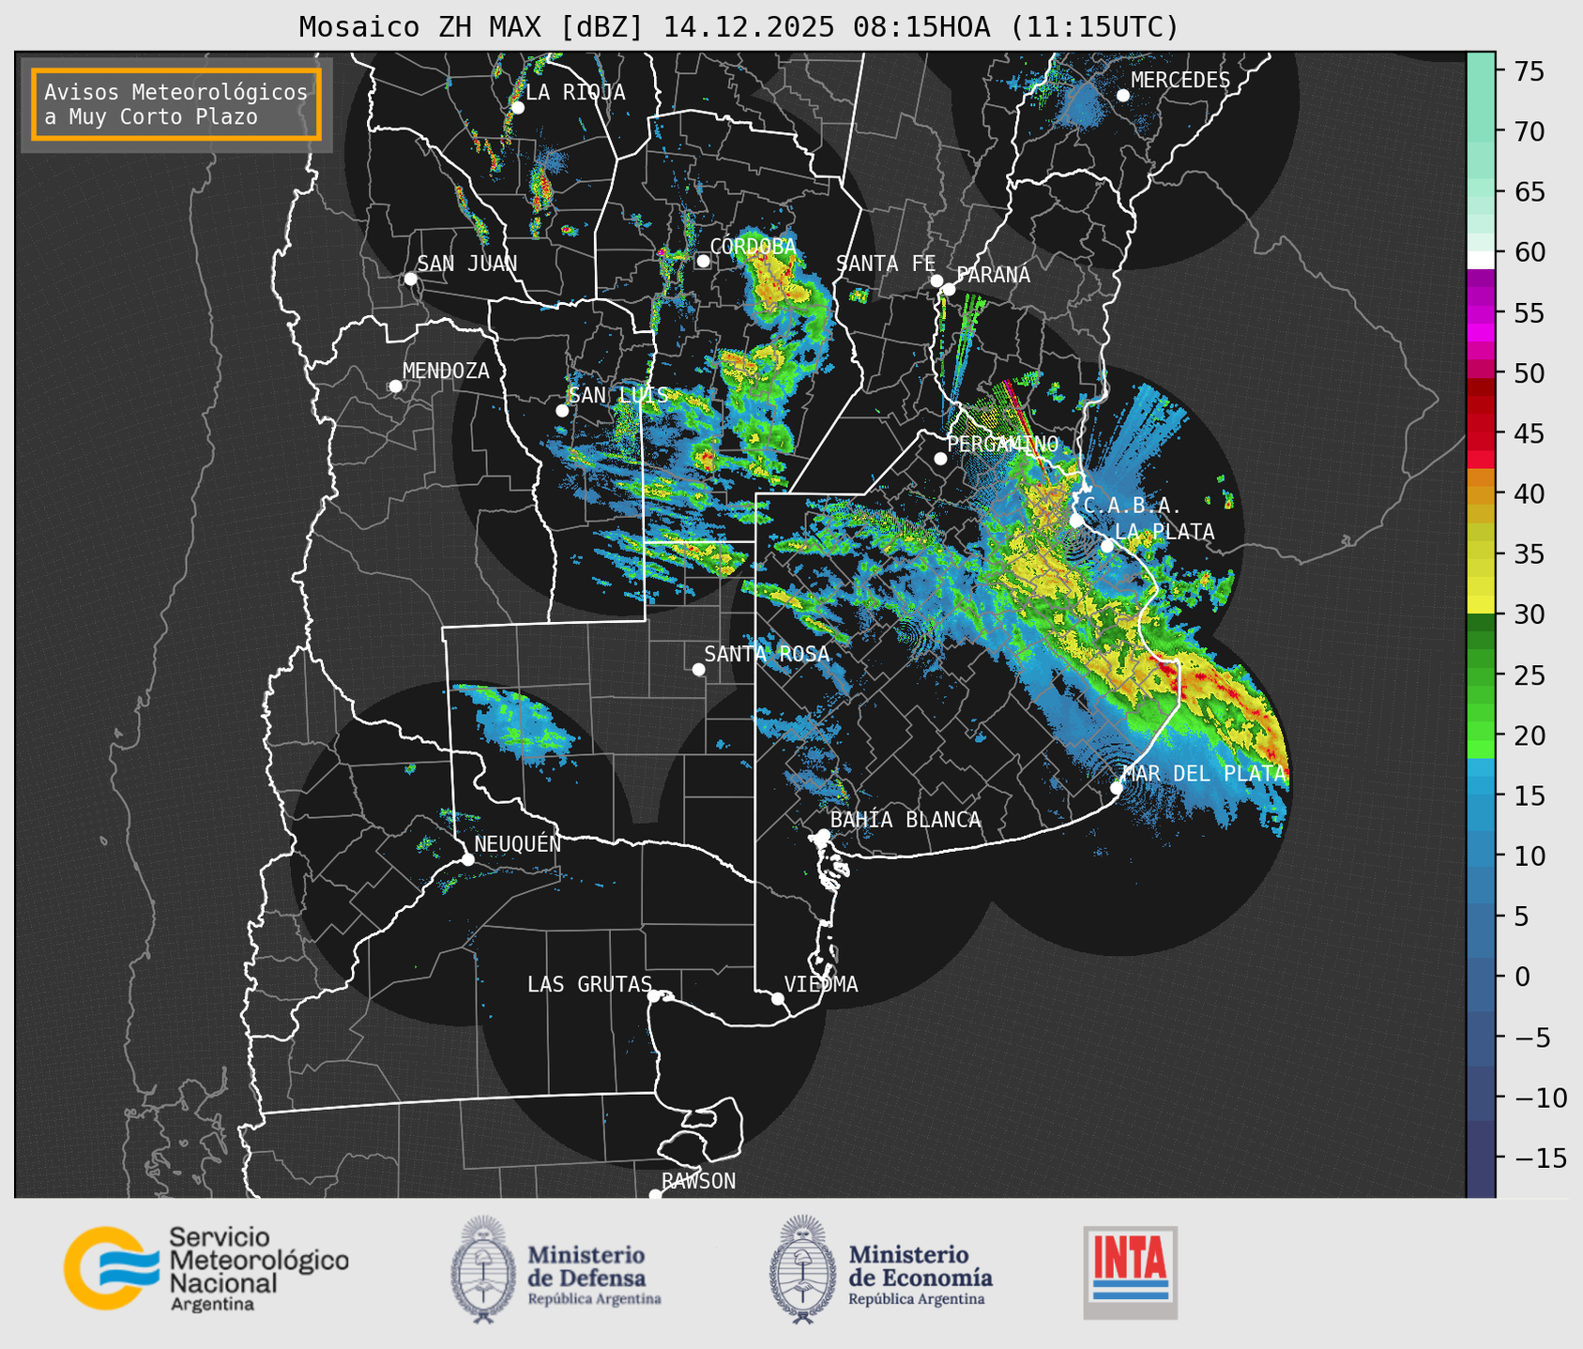Click the SANTA FE city label
This screenshot has height=1349, width=1583.
pyautogui.click(x=886, y=264)
